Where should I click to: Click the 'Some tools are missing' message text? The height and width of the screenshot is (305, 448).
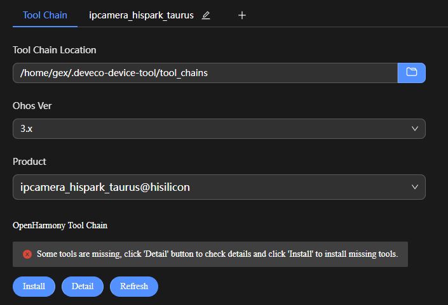[x=217, y=254]
